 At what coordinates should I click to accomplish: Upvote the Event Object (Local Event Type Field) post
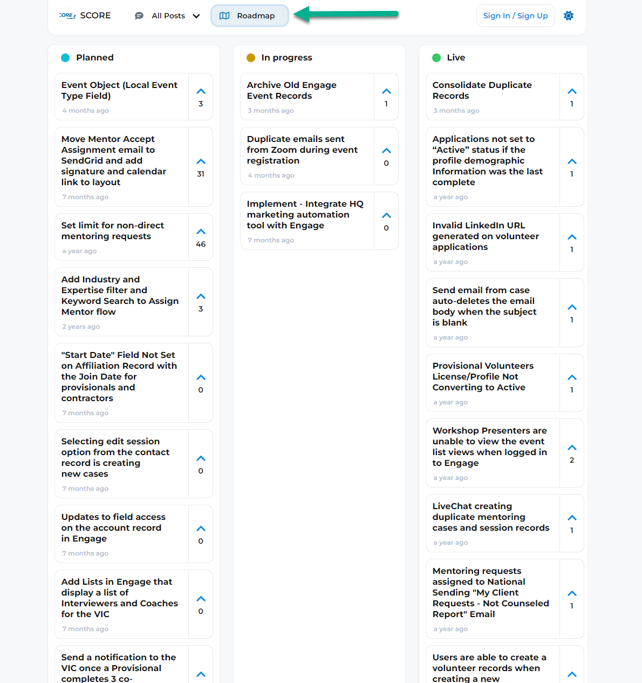201,91
